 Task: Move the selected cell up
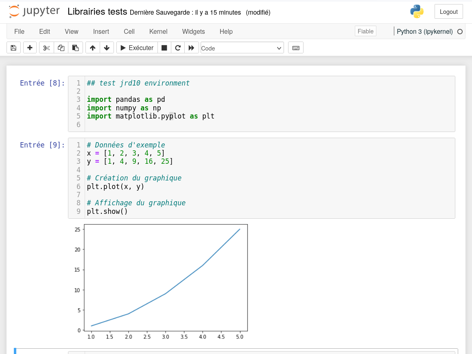click(x=93, y=48)
